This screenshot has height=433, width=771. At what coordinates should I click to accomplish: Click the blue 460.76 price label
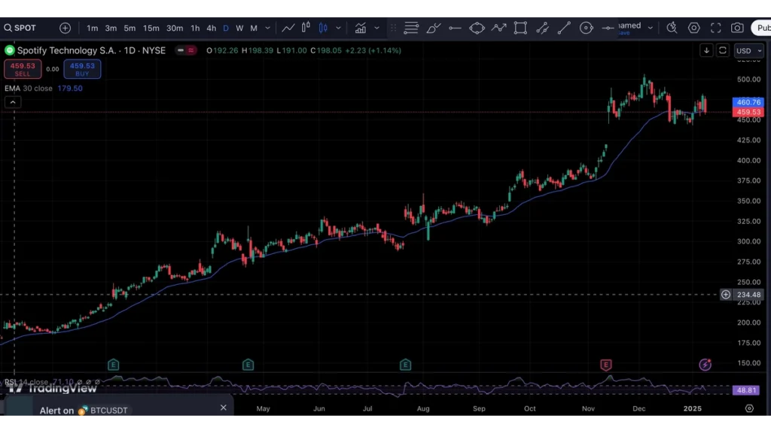(748, 102)
